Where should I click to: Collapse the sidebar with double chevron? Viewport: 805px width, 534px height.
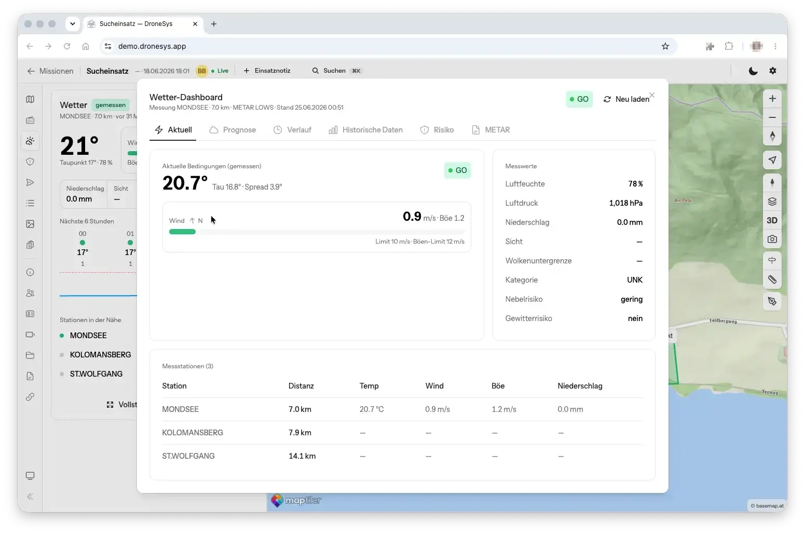click(30, 497)
